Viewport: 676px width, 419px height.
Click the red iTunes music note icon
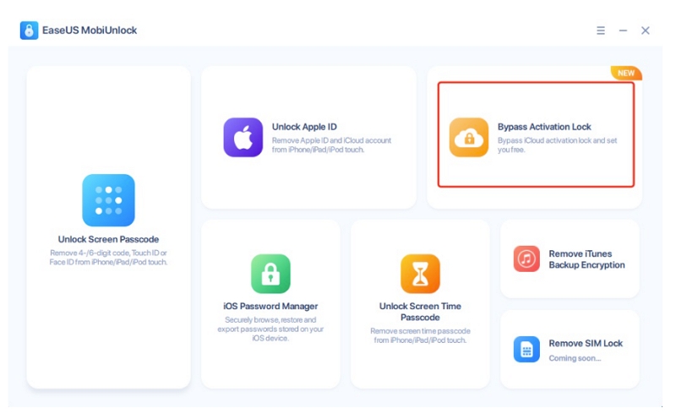[x=526, y=258]
